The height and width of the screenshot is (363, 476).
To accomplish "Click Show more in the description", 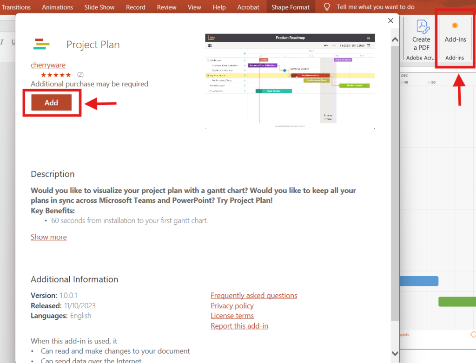I will [48, 237].
